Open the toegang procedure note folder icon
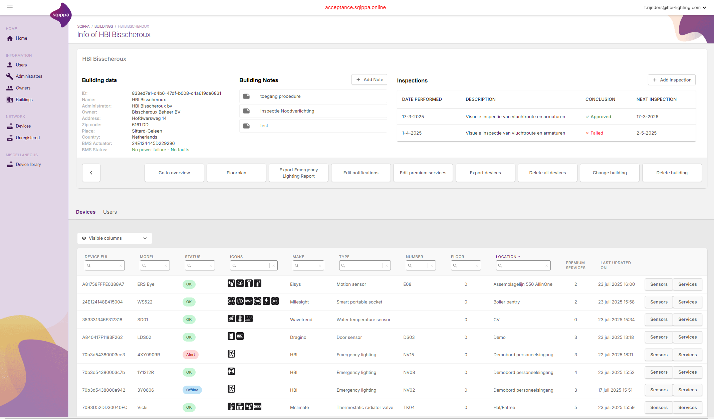714x419 pixels. click(x=246, y=96)
